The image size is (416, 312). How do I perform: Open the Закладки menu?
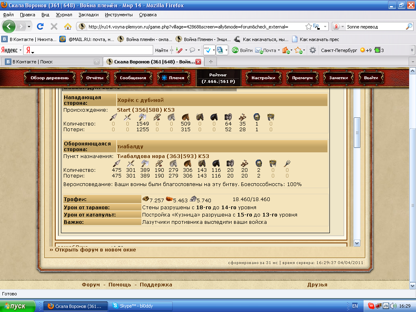click(88, 15)
